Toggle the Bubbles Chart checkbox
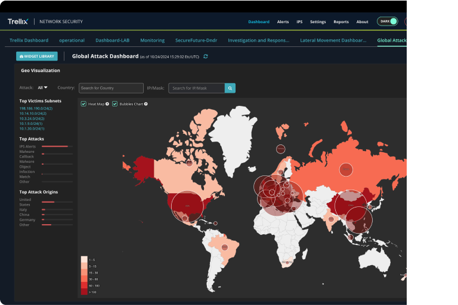Screen dimensions: 458x305 [114, 103]
